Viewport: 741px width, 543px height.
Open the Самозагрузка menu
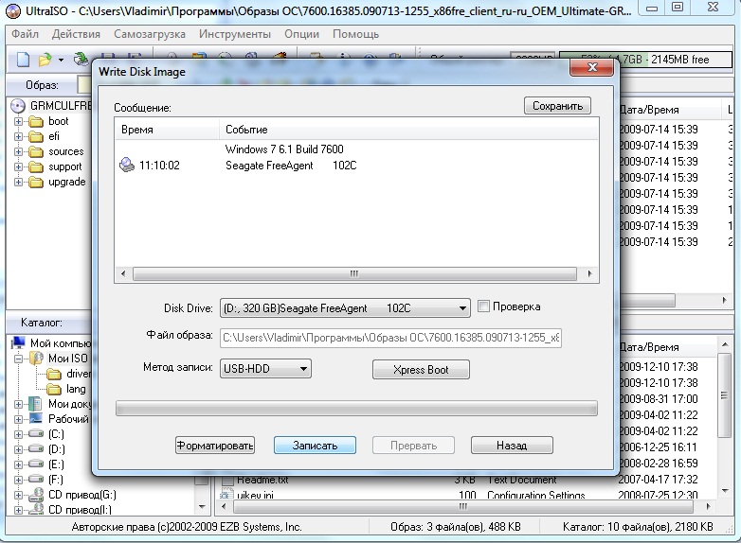[x=150, y=34]
